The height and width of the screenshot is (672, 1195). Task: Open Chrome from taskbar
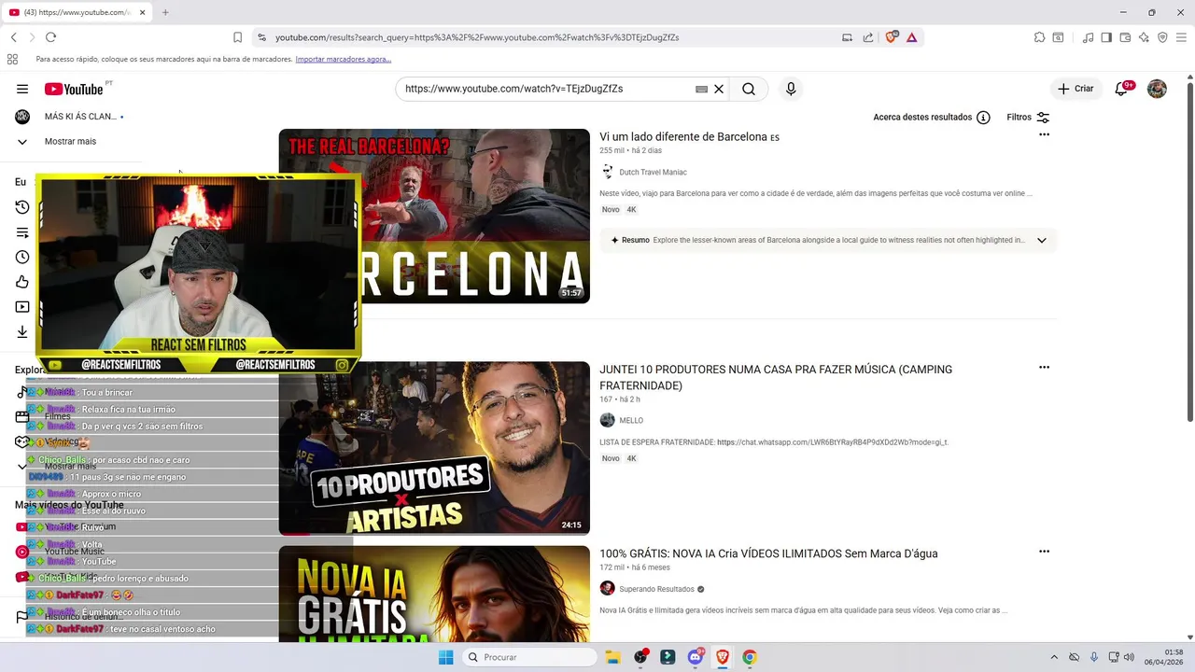coord(750,657)
